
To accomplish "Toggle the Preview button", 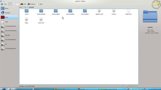I will coord(31,4).
